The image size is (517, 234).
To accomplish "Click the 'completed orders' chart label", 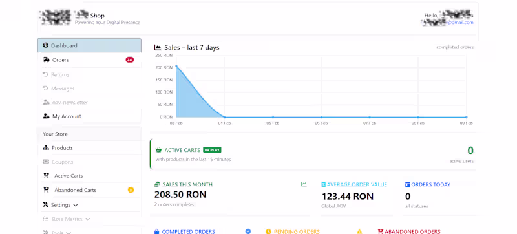I will click(x=455, y=47).
